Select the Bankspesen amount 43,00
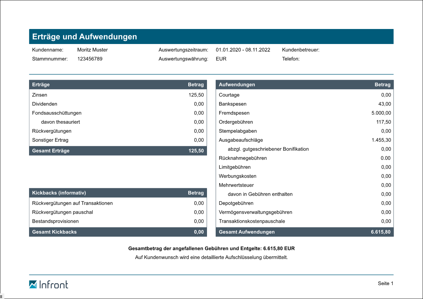Screen dimensions: 423x299 385,104
